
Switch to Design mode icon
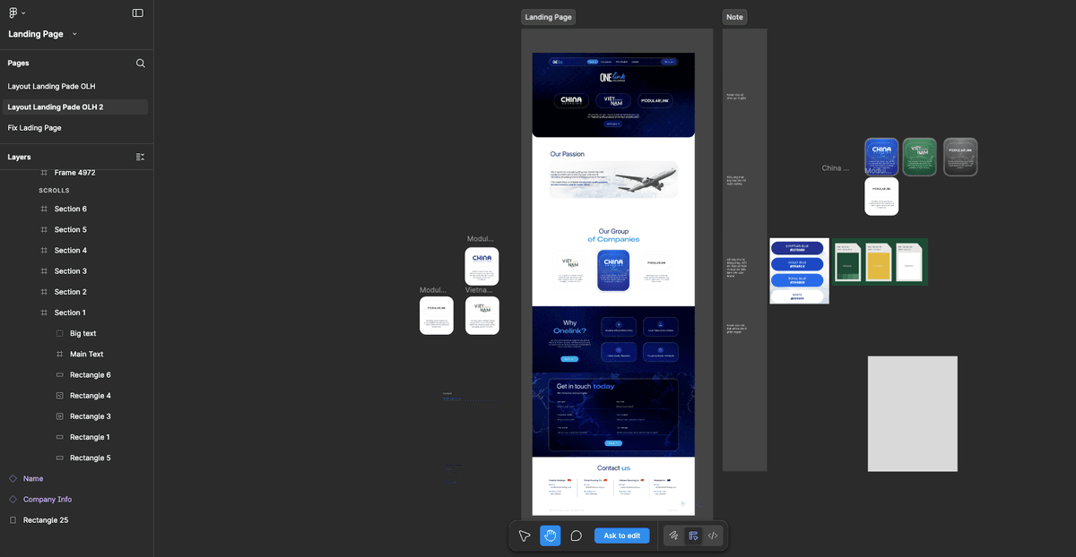click(693, 536)
